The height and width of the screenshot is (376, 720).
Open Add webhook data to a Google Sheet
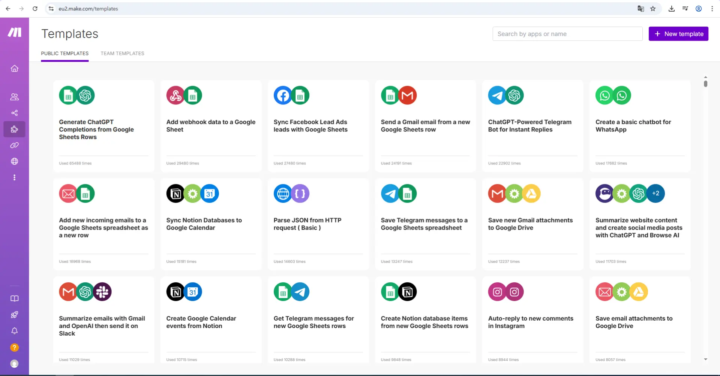coord(211,126)
